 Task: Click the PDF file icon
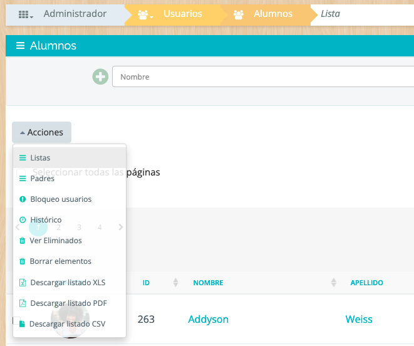click(23, 303)
